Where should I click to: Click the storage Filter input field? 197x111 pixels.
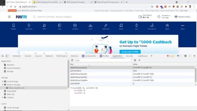(x=103, y=60)
